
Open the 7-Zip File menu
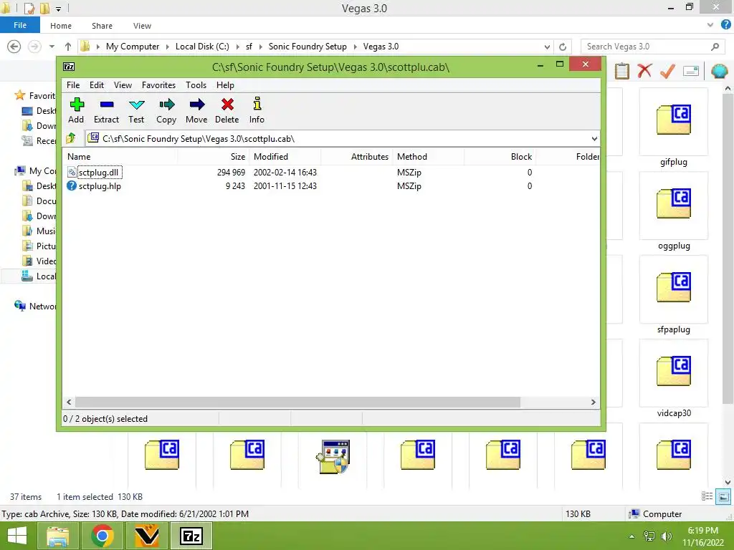point(73,85)
